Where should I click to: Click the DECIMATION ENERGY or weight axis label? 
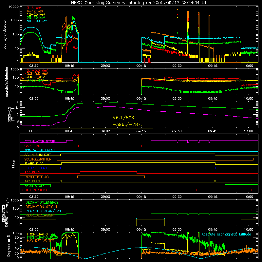click(5, 213)
